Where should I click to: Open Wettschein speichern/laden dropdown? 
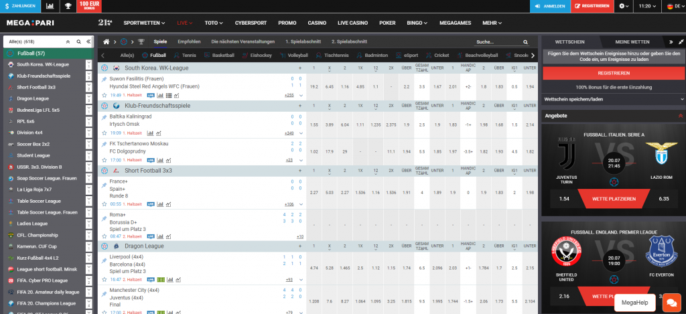click(x=614, y=99)
